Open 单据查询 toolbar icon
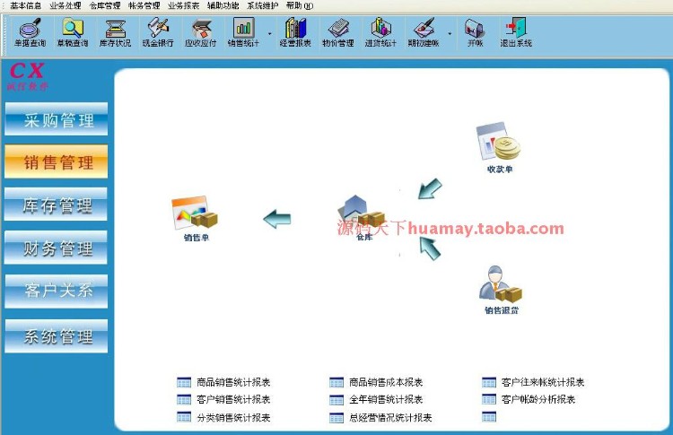 30,32
